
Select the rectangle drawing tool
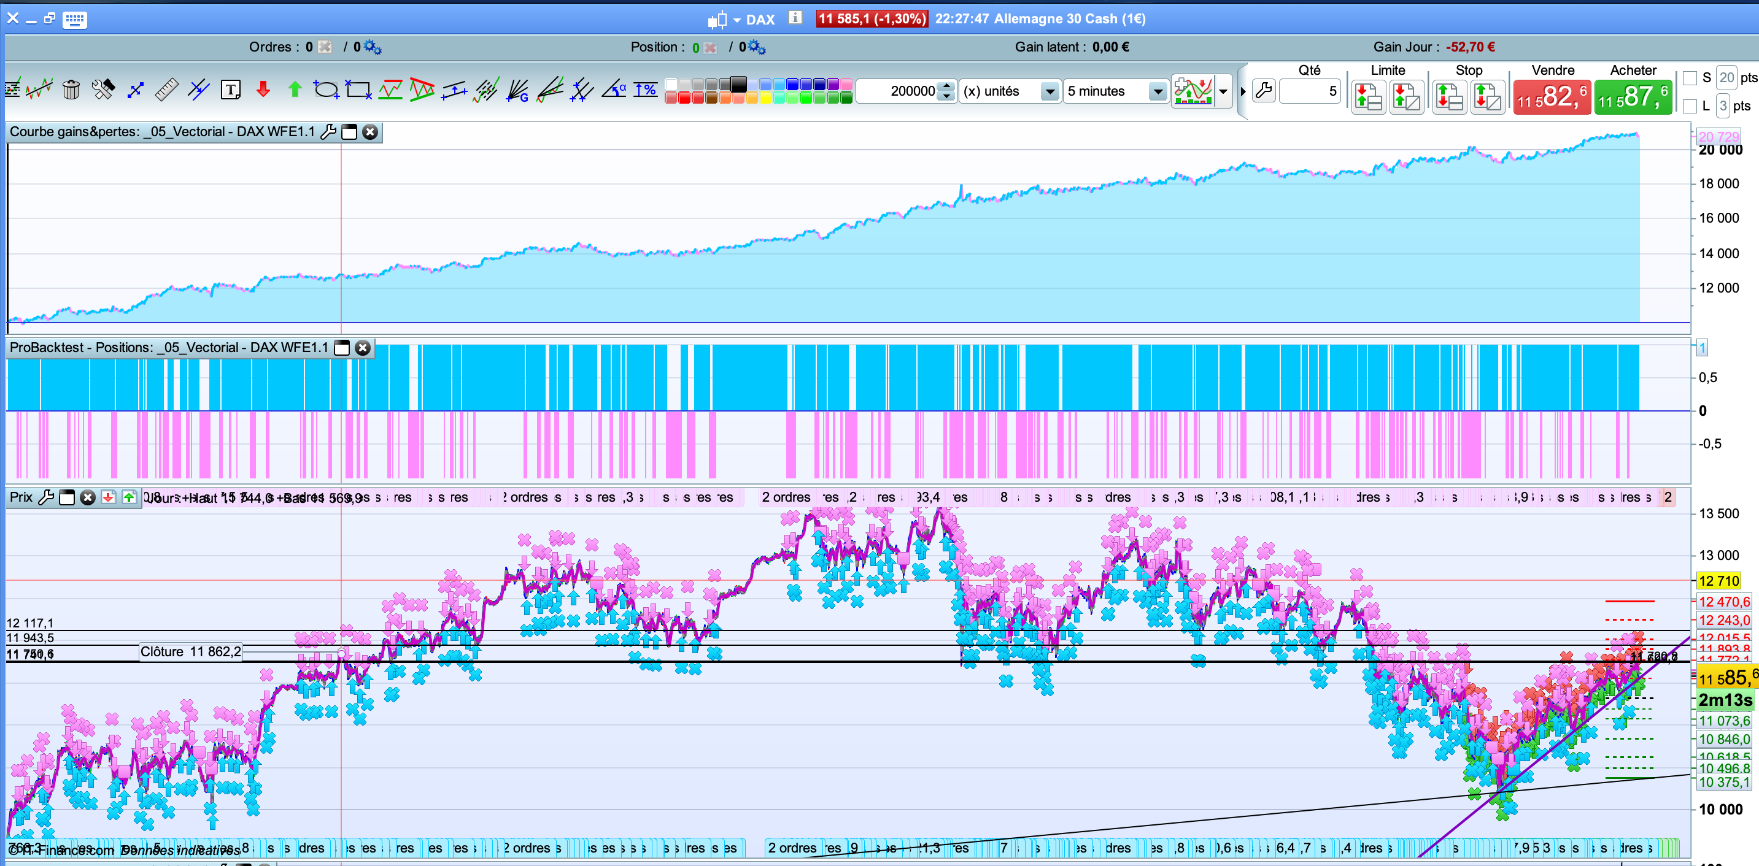(358, 90)
